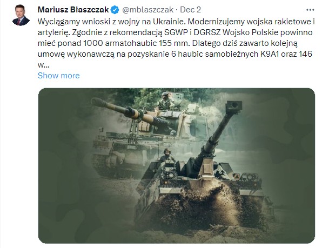Open the attached howitzer image
The width and height of the screenshot is (322, 248).
pos(177,166)
